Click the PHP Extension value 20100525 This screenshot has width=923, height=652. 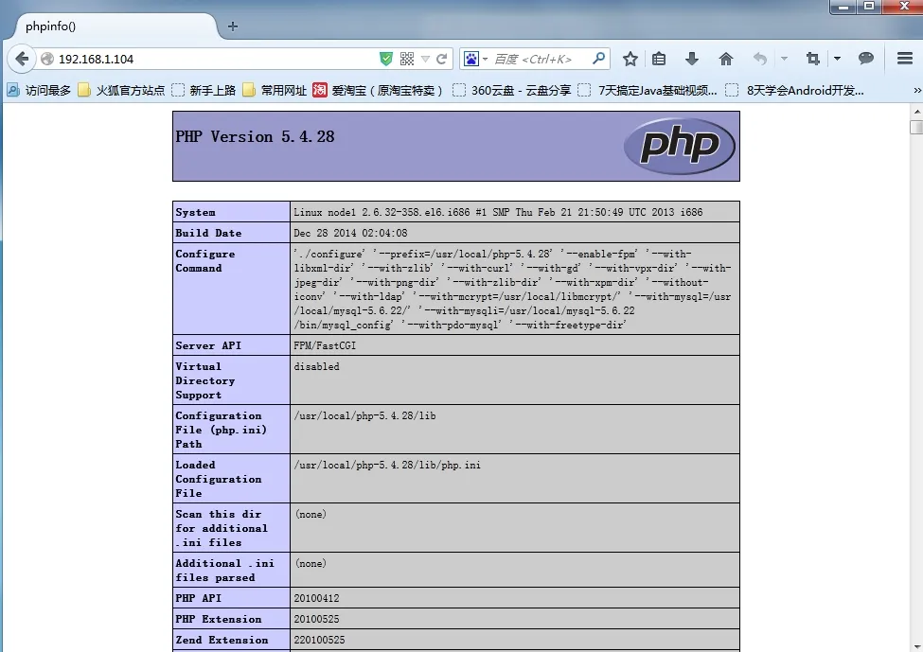[x=317, y=619]
